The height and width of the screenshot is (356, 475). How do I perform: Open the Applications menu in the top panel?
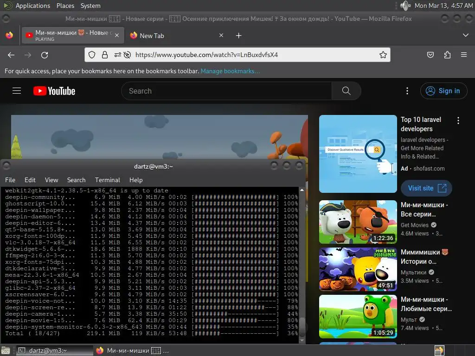33,6
